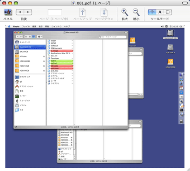190x171 pixels.
Task: Expand the Applications (Mac OS 9) folder arrow
Action: pos(72,53)
